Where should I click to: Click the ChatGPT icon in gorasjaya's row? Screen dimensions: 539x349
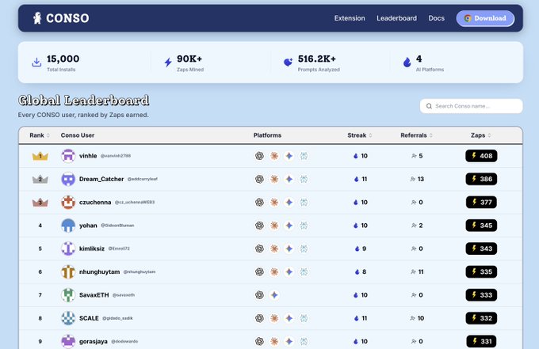259,341
